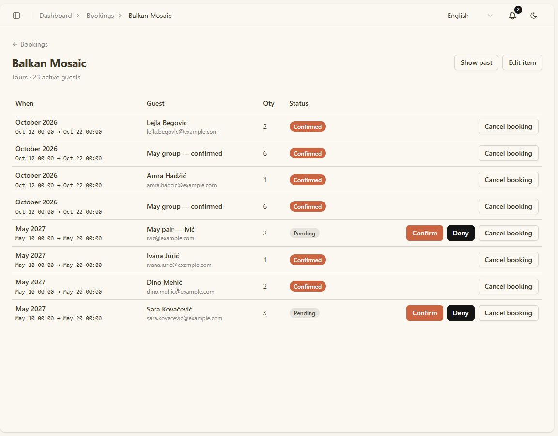Select email dino.mehic@example.com
Image resolution: width=558 pixels, height=436 pixels.
pyautogui.click(x=180, y=292)
